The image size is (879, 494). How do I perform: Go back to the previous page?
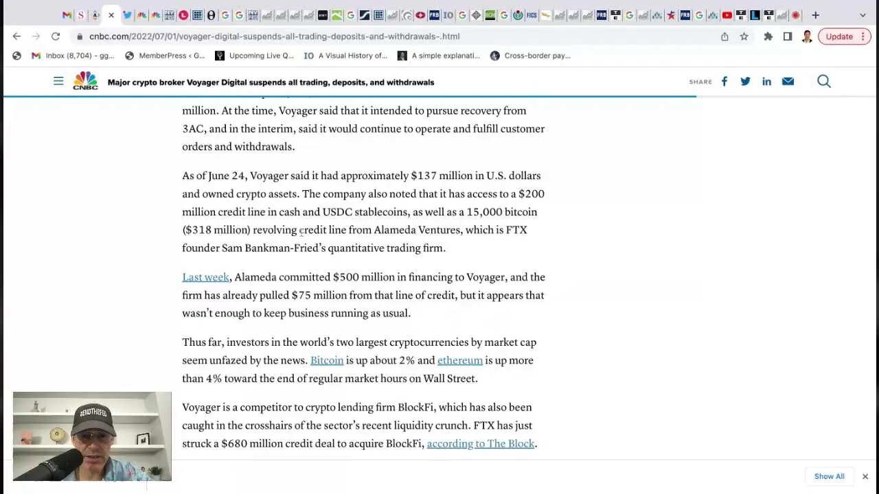click(x=16, y=36)
